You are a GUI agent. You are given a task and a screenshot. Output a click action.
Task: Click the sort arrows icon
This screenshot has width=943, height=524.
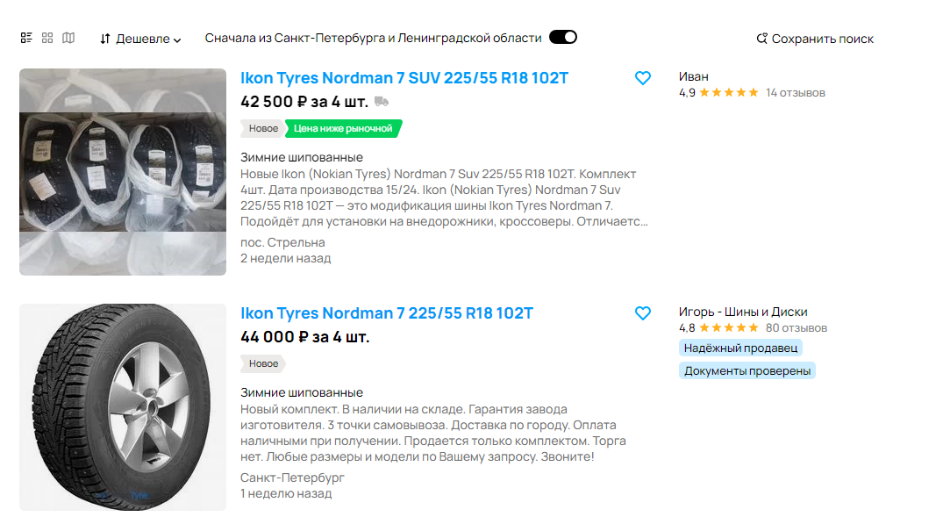[105, 39]
